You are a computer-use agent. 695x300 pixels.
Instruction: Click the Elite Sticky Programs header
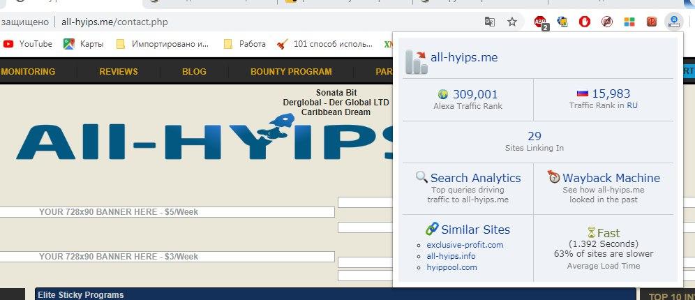click(335, 294)
